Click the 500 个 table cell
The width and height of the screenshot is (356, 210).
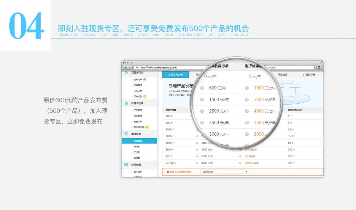[x=170, y=123]
